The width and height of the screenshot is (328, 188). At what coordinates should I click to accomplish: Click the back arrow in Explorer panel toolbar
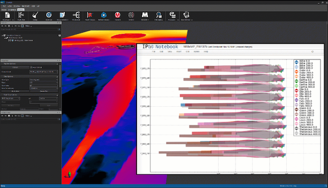2,26
